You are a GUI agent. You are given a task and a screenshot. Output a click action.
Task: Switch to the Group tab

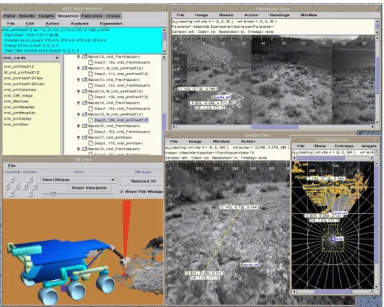pyautogui.click(x=113, y=16)
